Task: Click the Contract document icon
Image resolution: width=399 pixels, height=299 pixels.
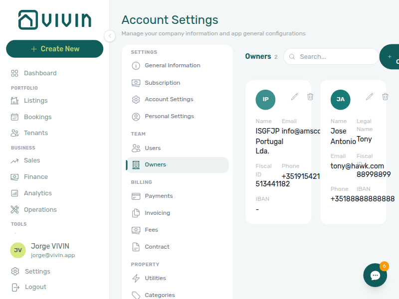Action: pyautogui.click(x=136, y=247)
